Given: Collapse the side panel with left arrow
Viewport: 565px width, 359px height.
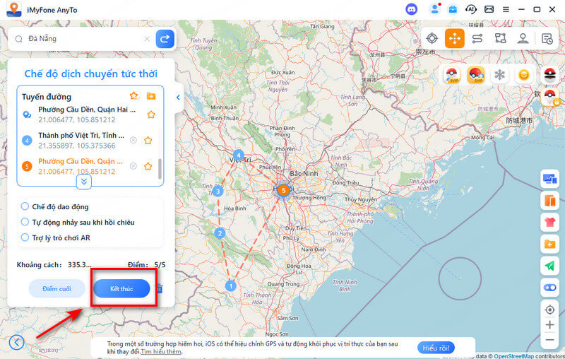Looking at the screenshot, I should pos(178,98).
